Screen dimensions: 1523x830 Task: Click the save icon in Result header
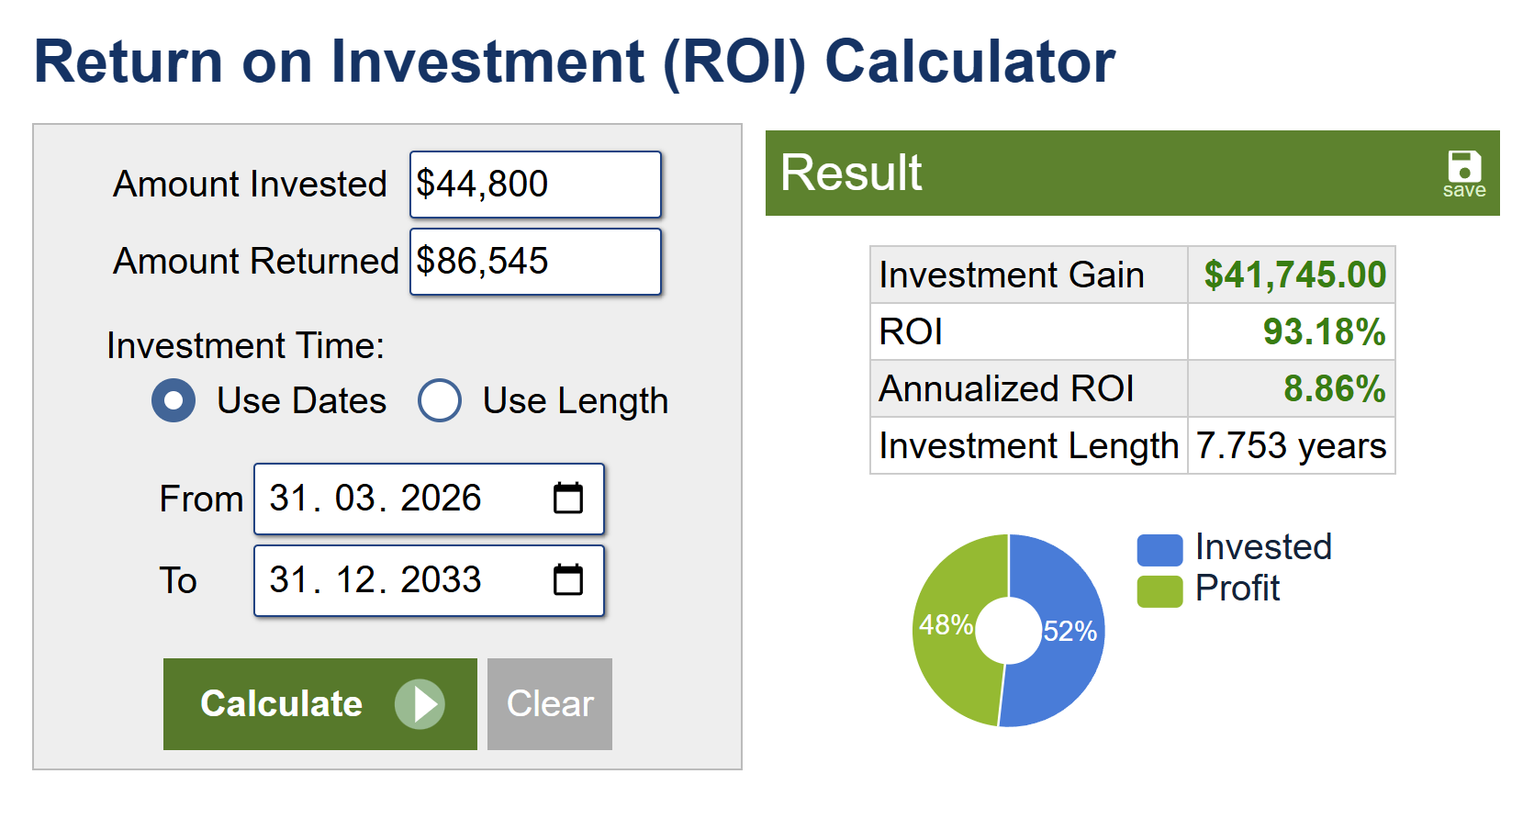point(1463,173)
